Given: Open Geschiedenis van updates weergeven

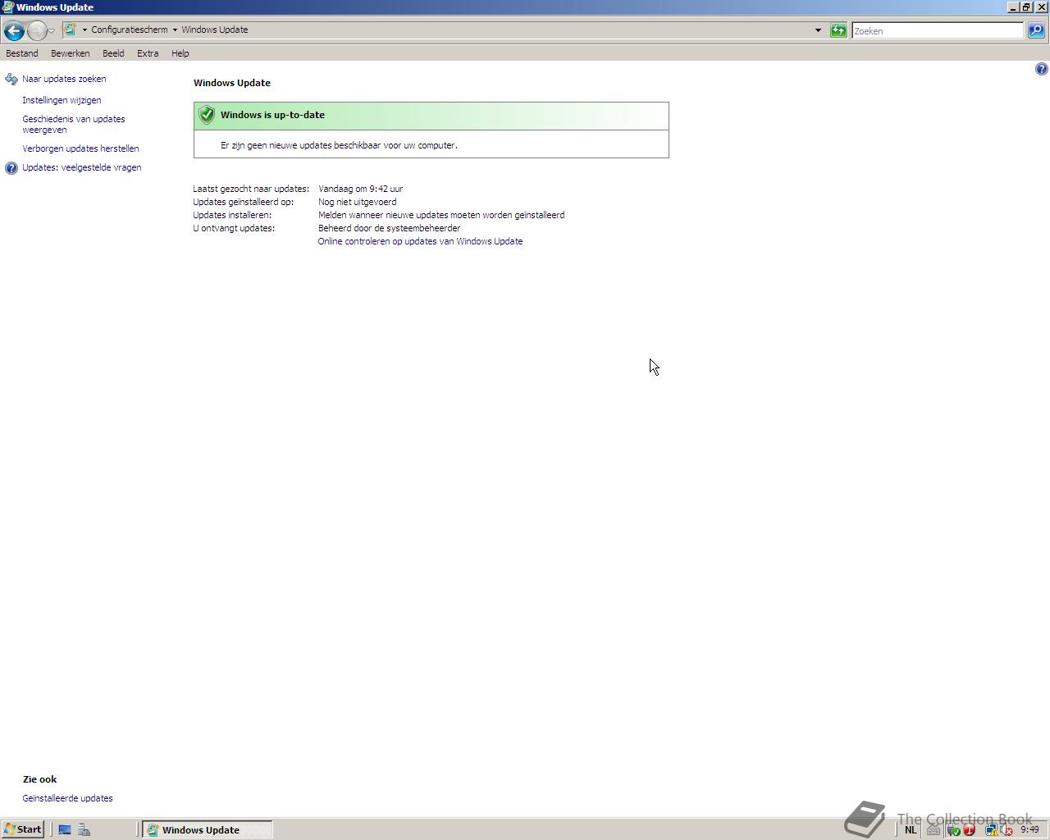Looking at the screenshot, I should pyautogui.click(x=74, y=124).
